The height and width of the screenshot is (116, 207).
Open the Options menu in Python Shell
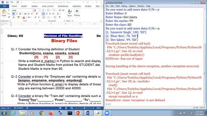pyautogui.click(x=132, y=6)
